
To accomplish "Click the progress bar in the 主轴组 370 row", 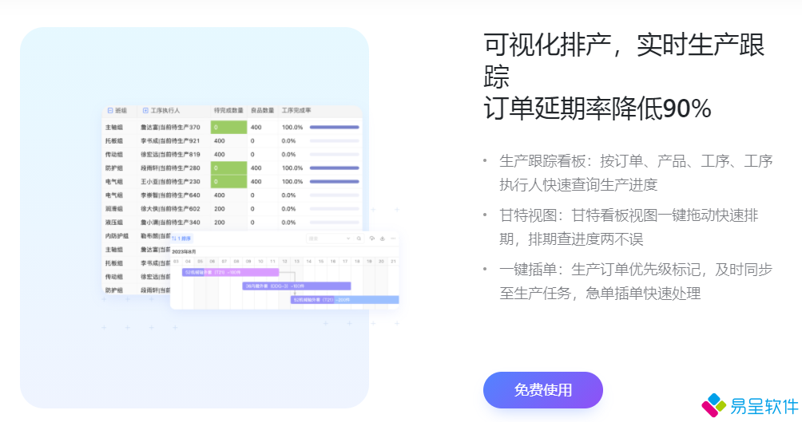I will pos(334,127).
